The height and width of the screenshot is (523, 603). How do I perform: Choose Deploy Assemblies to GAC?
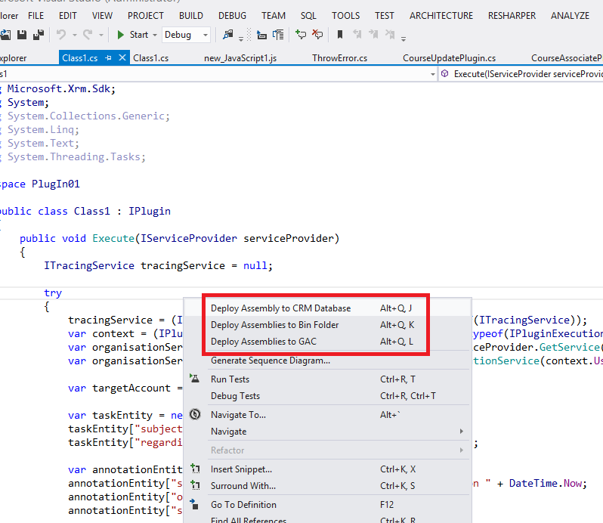(x=263, y=342)
